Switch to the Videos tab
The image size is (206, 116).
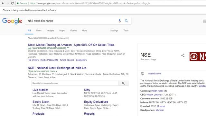click(73, 31)
